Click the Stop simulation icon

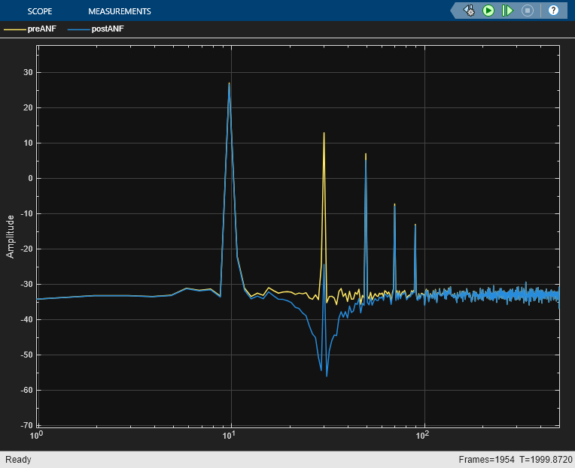pyautogui.click(x=528, y=11)
